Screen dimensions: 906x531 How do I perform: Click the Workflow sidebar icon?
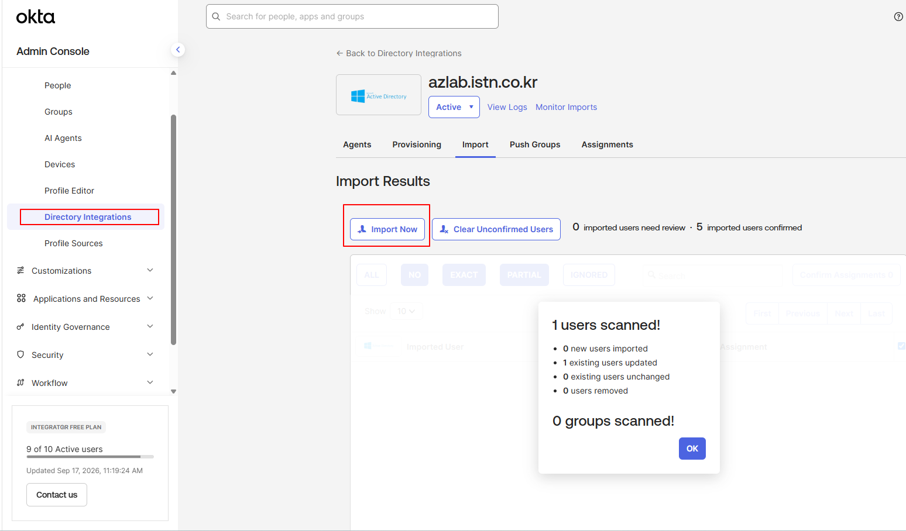(x=20, y=382)
